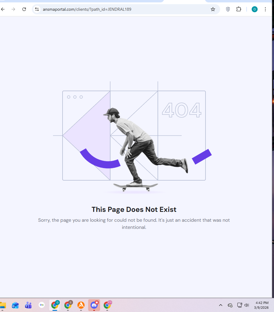Viewport: 274px width, 312px height.
Task: Show hidden system tray icons chevron
Action: (x=220, y=305)
